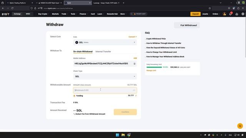
Task: Bookmark this page with the star icon
Action: coord(210,8)
